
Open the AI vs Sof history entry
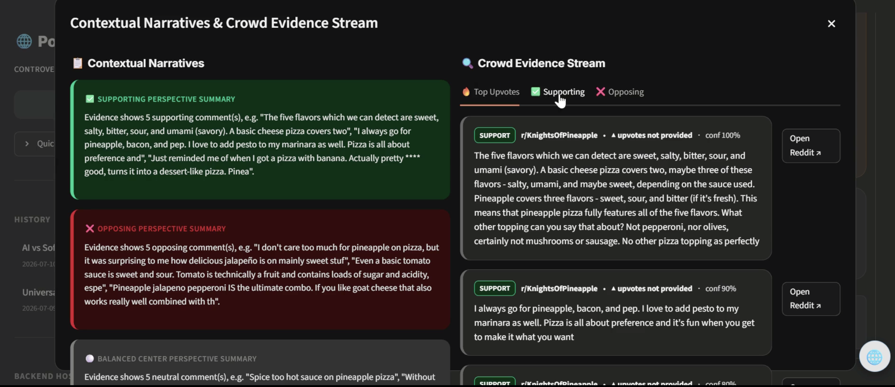point(38,255)
